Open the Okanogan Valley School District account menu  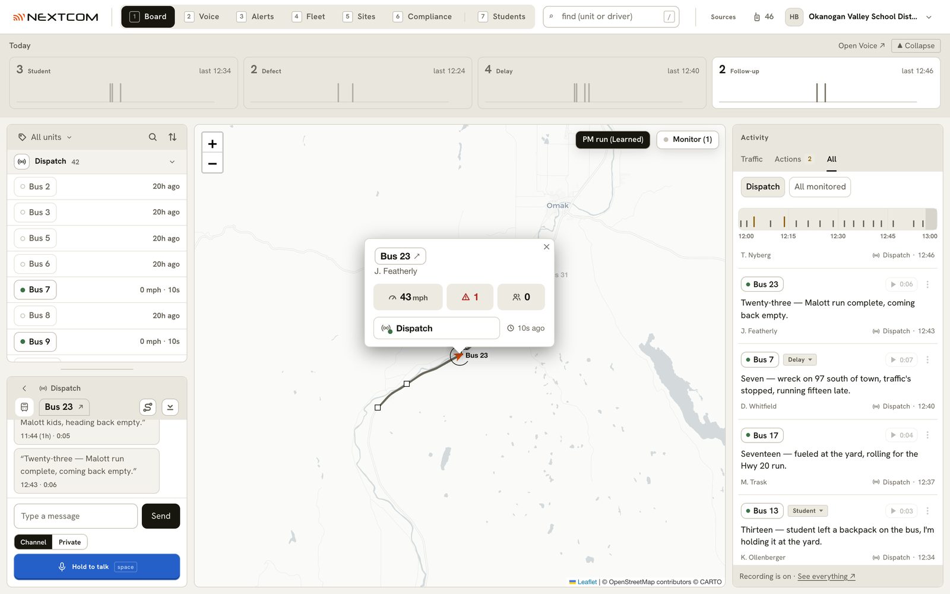pyautogui.click(x=859, y=17)
